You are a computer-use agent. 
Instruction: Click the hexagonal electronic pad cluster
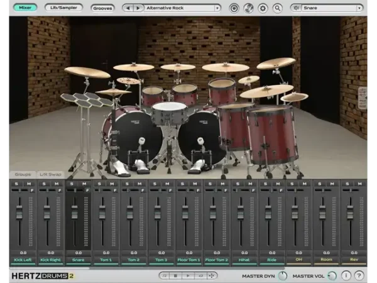87,99
